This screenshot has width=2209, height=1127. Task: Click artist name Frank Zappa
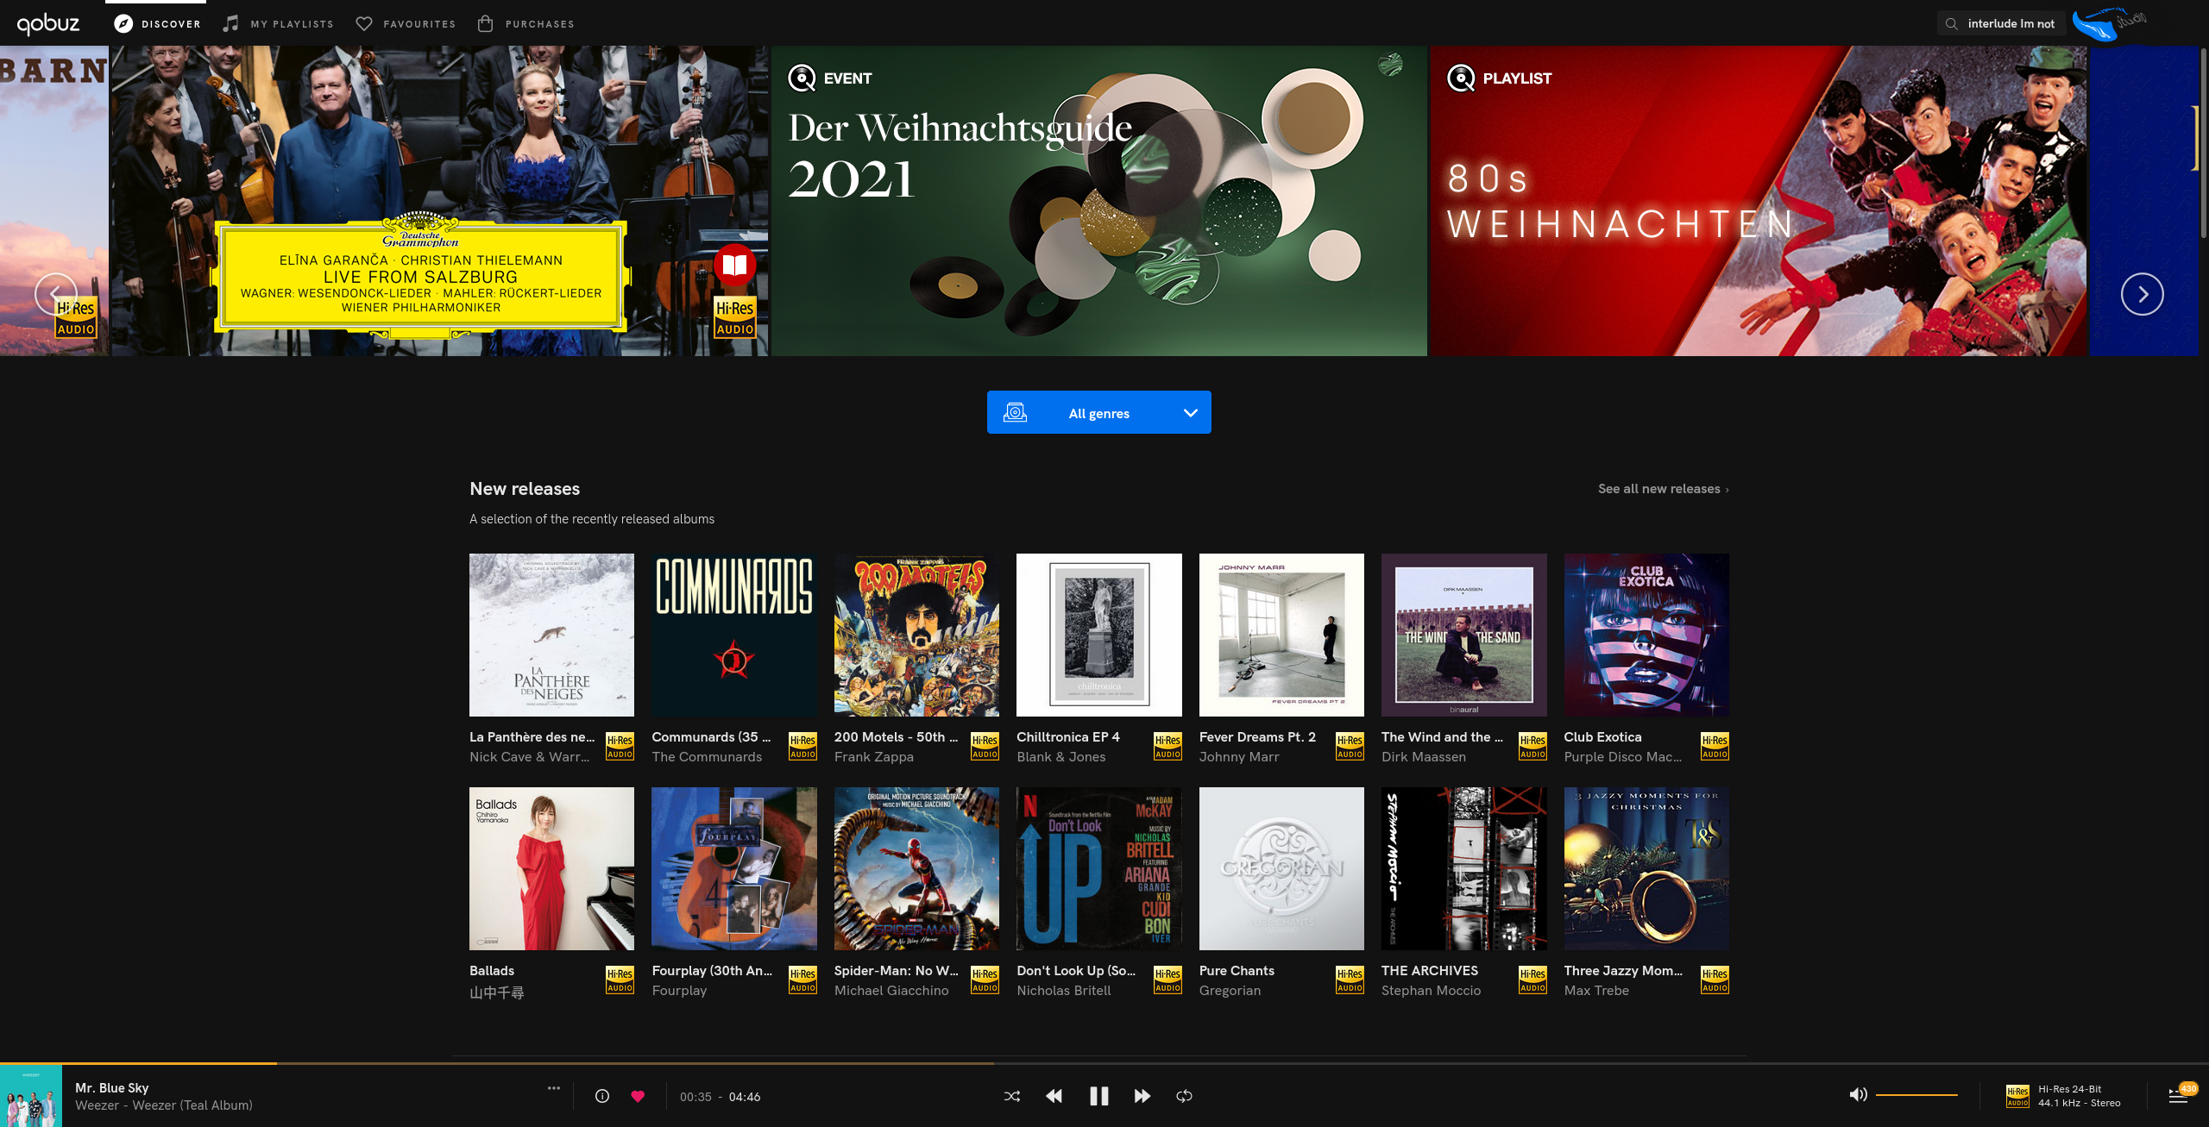[x=873, y=757]
